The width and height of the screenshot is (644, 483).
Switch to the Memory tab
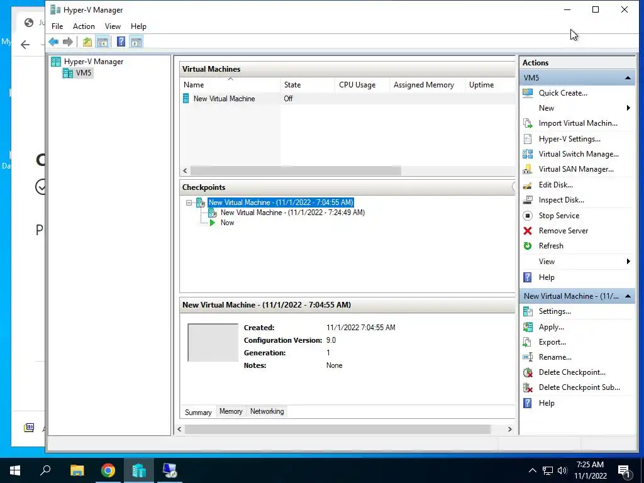pyautogui.click(x=231, y=411)
